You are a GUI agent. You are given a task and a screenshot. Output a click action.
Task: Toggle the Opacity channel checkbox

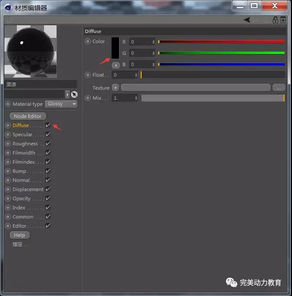coord(48,198)
